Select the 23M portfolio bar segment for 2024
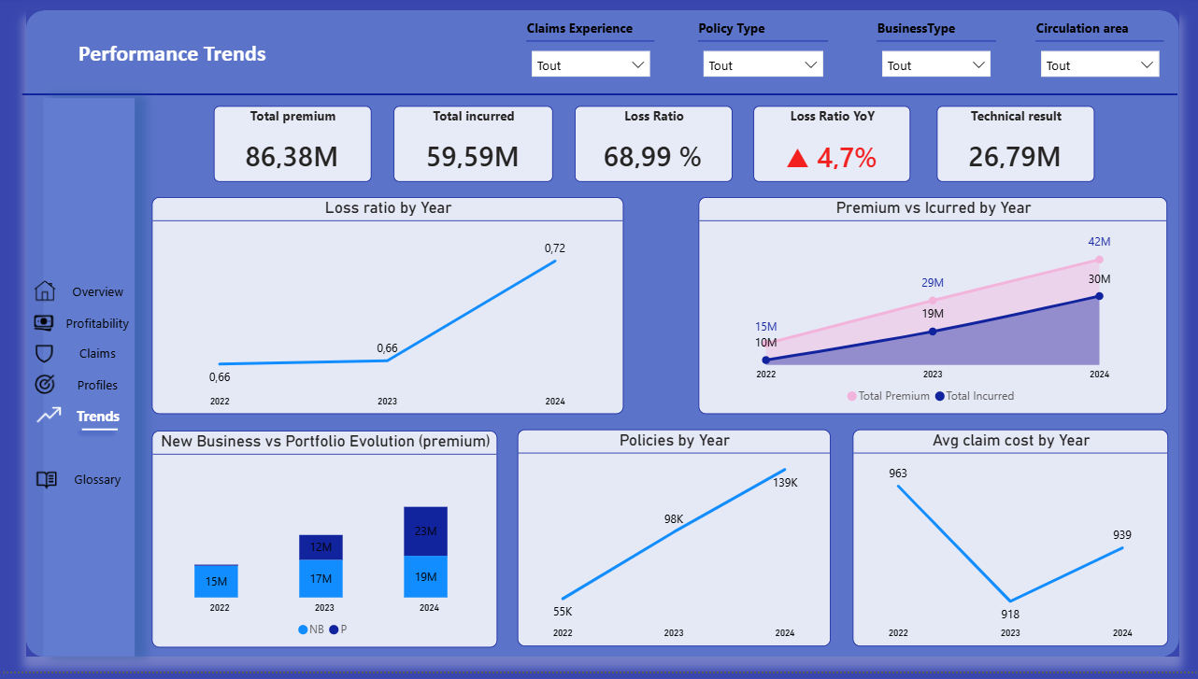 pyautogui.click(x=425, y=531)
